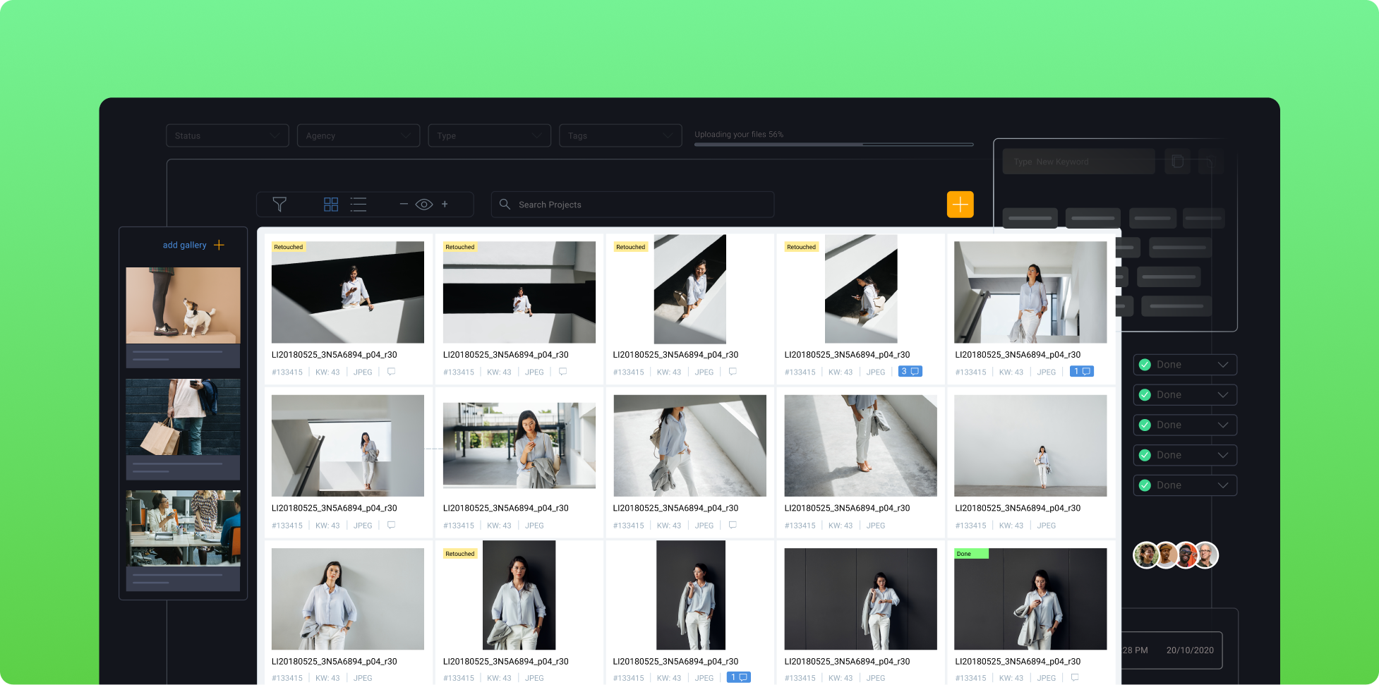Open the Status filter dropdown
Viewport: 1379px width, 685px height.
click(x=227, y=135)
